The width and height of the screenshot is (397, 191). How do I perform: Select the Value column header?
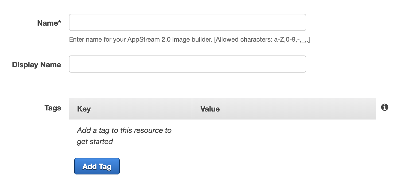pos(210,109)
